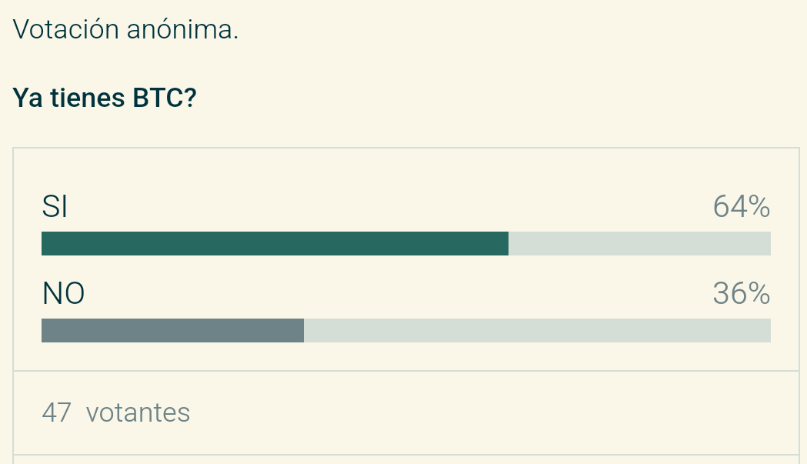807x464 pixels.
Task: Click divider line below "47 votantes"
Action: click(x=406, y=455)
